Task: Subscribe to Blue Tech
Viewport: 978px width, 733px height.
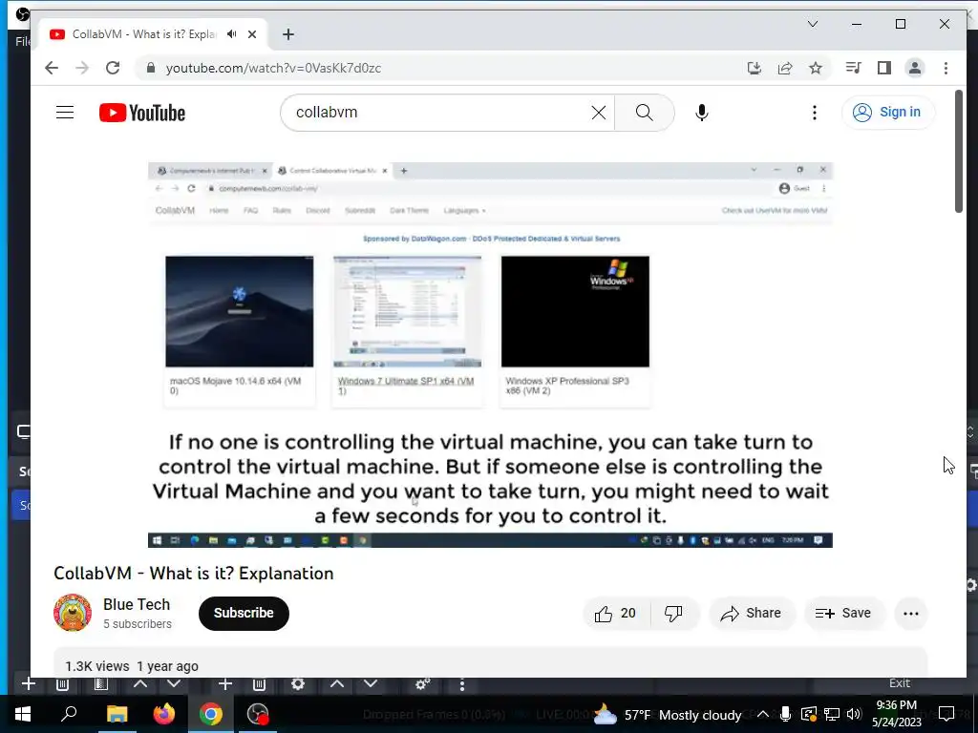Action: click(244, 614)
